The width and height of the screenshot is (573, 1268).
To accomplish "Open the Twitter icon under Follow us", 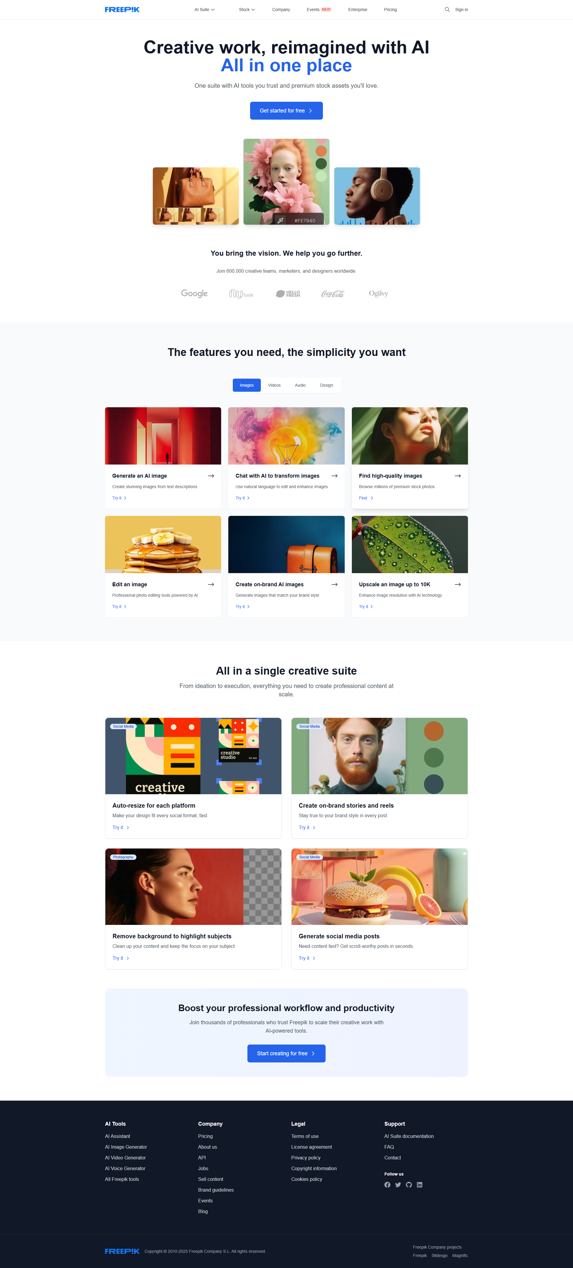I will 398,1185.
